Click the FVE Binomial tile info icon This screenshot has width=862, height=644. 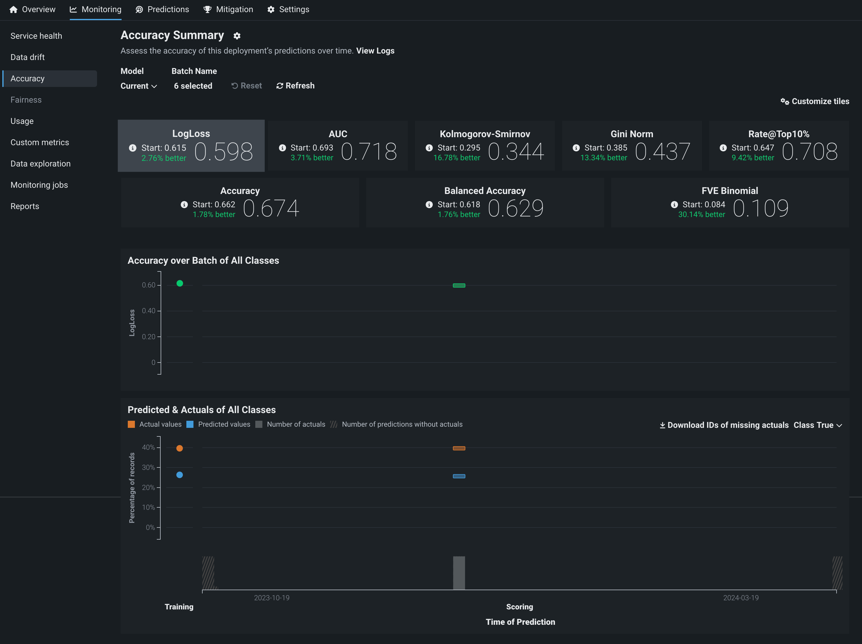pos(674,205)
